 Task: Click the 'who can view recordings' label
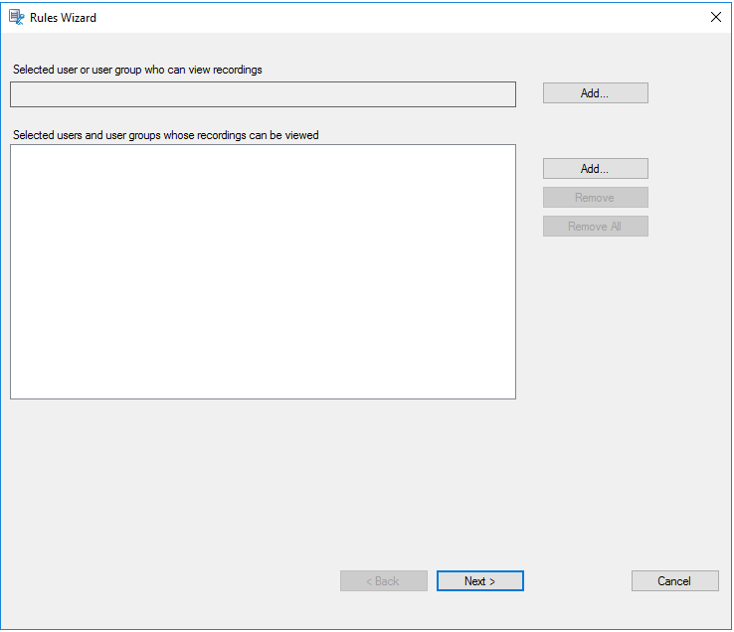coord(137,70)
